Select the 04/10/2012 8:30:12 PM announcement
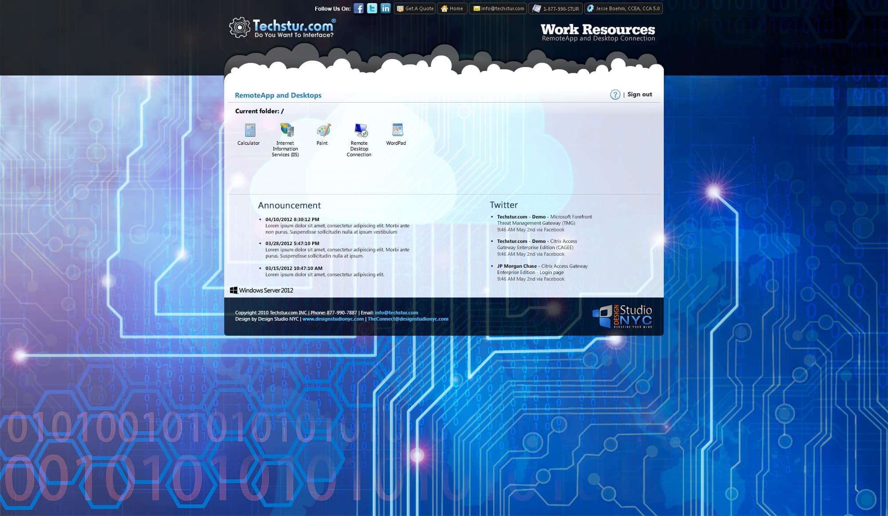Viewport: 888px width, 516px height. (337, 226)
